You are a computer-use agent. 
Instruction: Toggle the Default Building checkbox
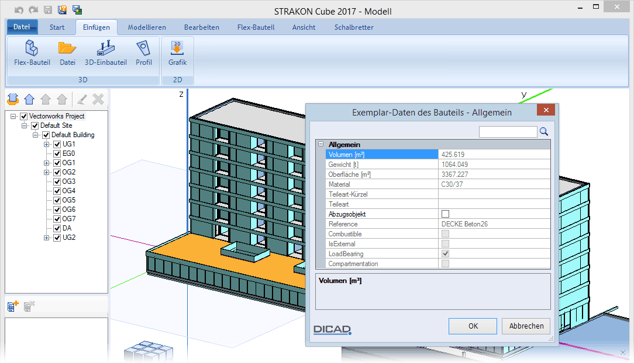pos(46,135)
